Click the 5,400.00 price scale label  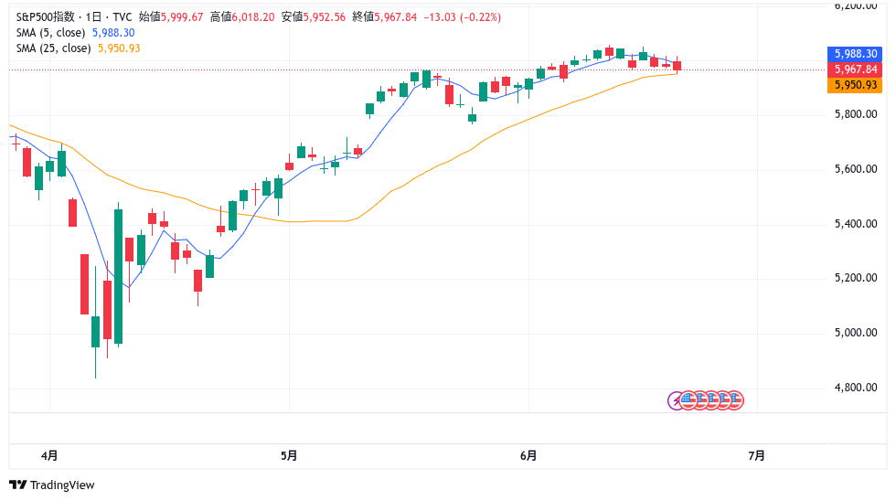tap(856, 224)
